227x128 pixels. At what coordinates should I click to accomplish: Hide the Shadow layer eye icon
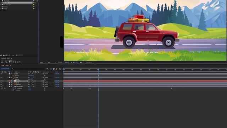click(x=1, y=85)
